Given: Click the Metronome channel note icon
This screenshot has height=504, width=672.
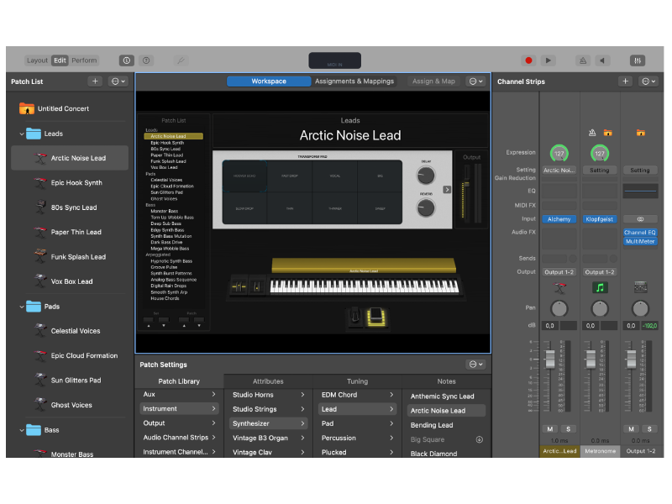Looking at the screenshot, I should (600, 287).
